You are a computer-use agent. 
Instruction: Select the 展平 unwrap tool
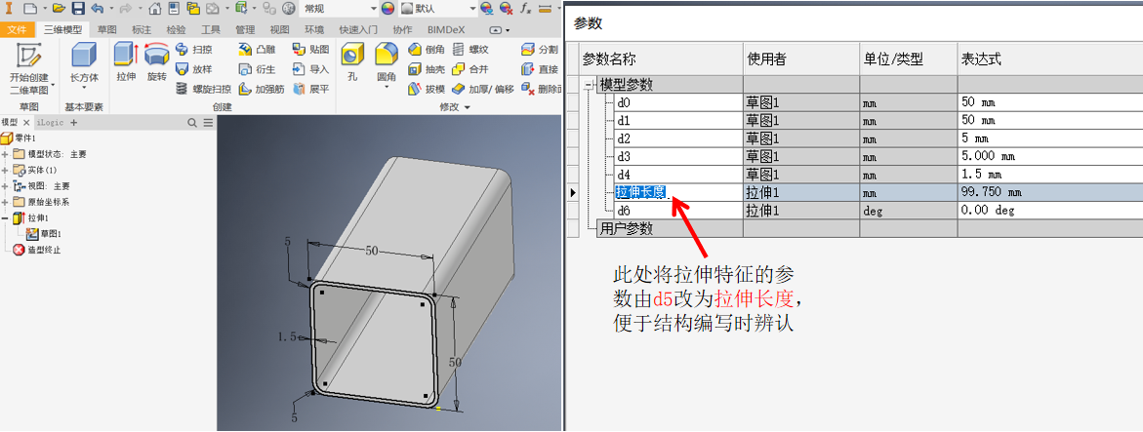click(x=310, y=89)
